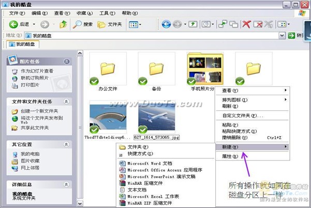Image resolution: width=311 pixels, height=208 pixels.
Task: Click 联机订购照片 link
Action: (35, 78)
